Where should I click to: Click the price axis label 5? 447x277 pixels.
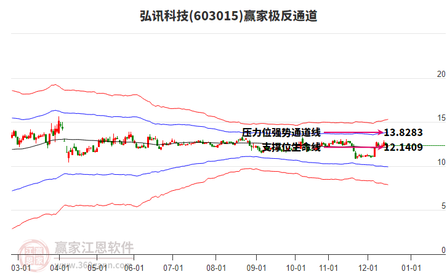click(x=443, y=206)
